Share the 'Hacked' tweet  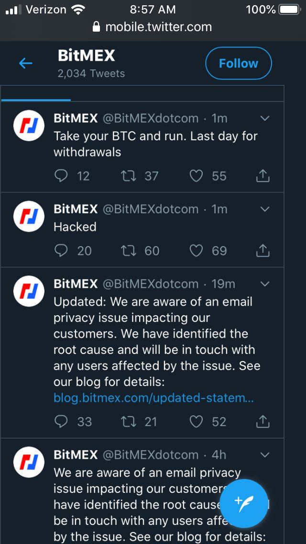[x=262, y=250]
